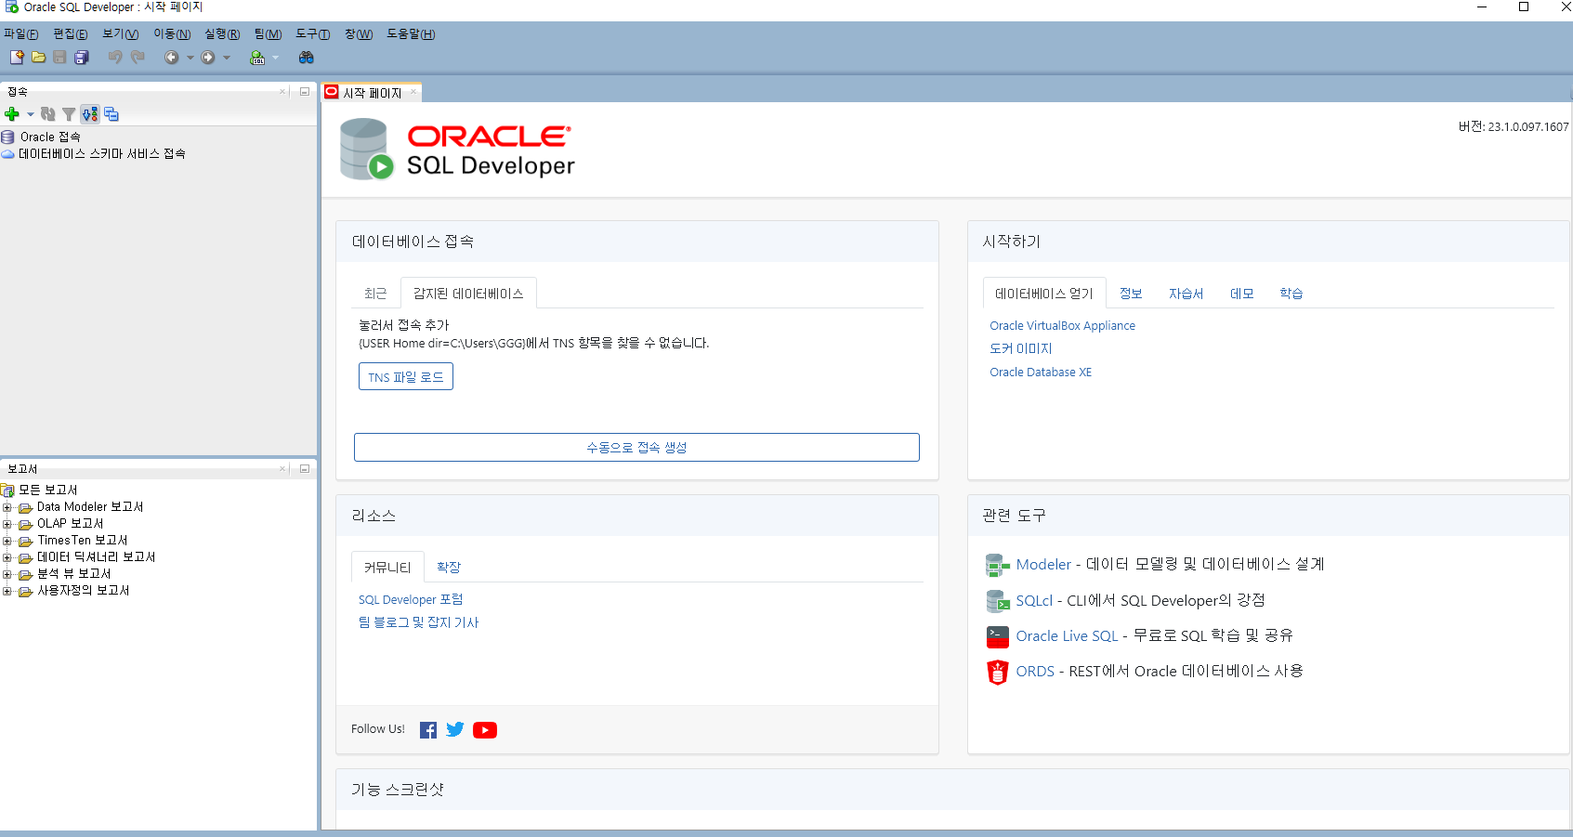Click the Back navigation arrow

click(x=172, y=58)
